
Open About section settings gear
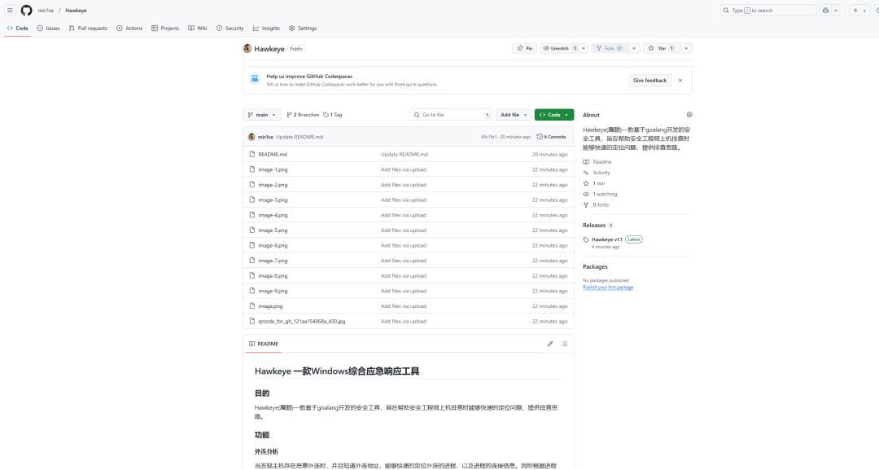click(x=689, y=114)
